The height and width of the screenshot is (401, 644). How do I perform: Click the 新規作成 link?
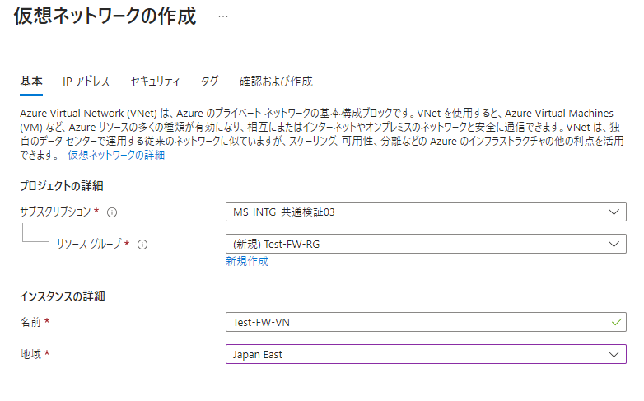247,262
